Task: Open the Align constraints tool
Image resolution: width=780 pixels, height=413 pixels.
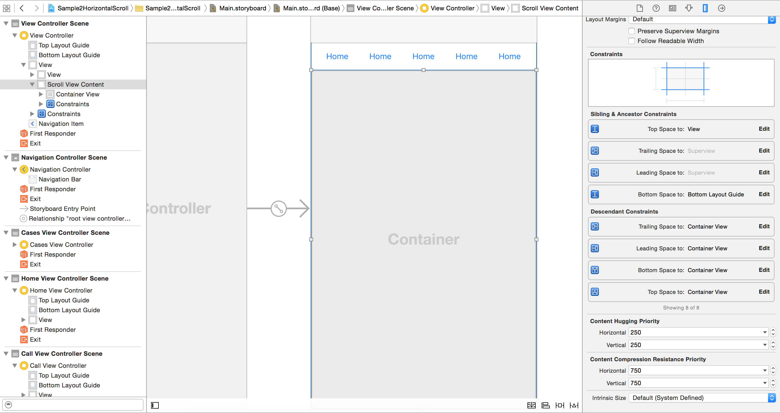Action: (546, 405)
